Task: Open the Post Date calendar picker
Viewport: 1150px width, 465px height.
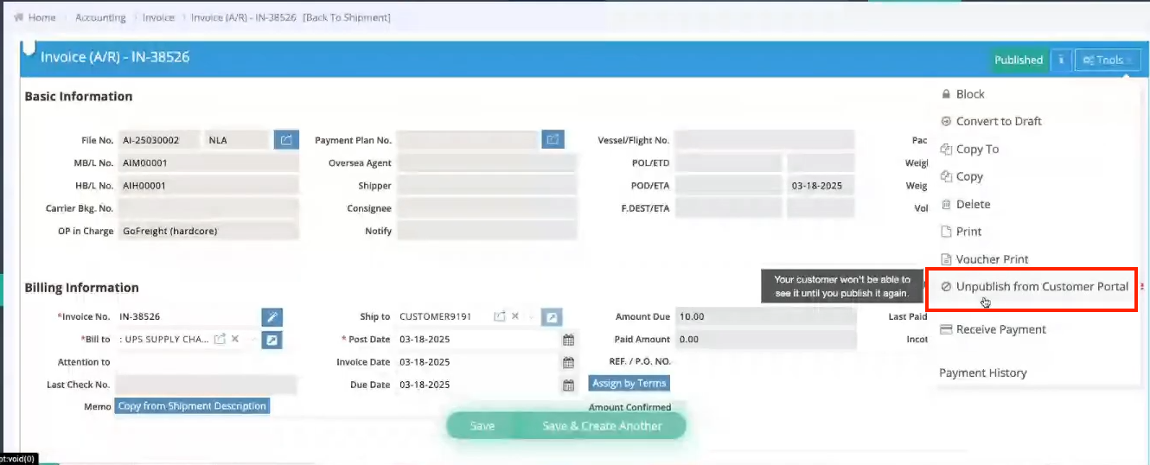Action: pyautogui.click(x=568, y=340)
